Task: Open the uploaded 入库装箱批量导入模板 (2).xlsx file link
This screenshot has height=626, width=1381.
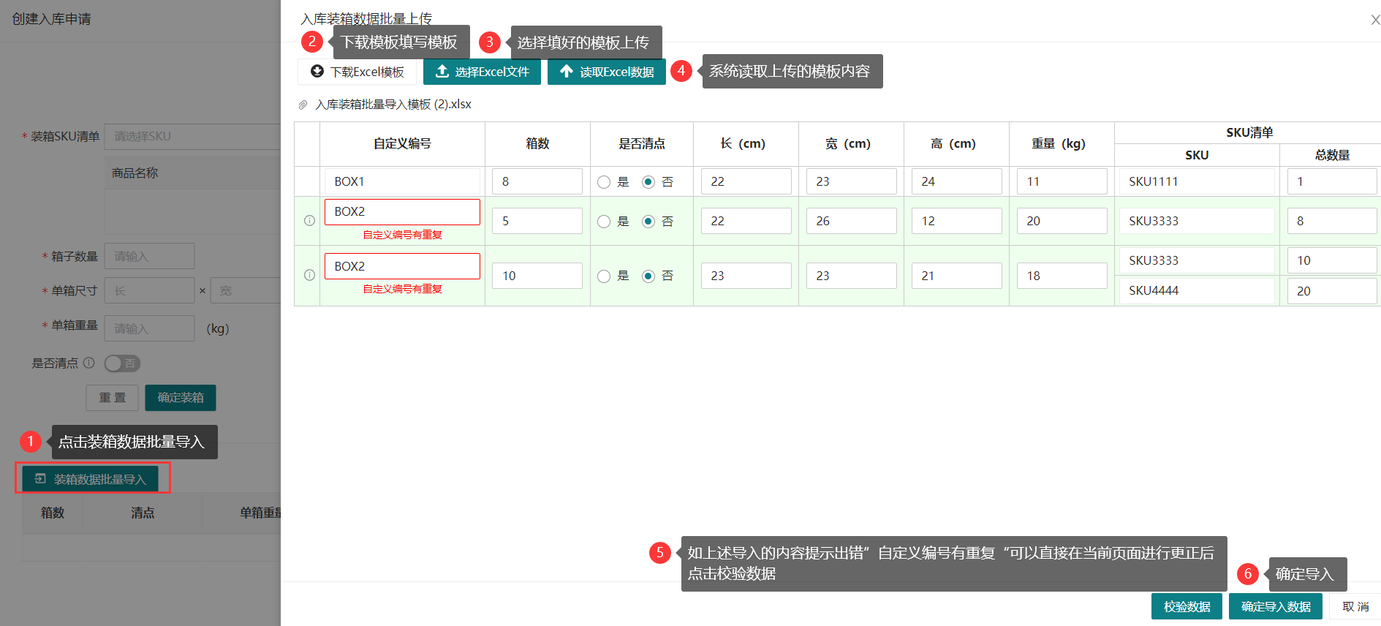Action: [393, 105]
